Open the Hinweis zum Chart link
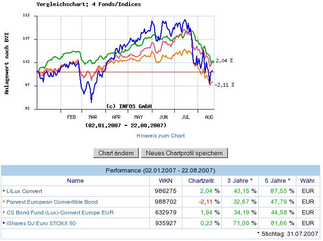The height and width of the screenshot is (241, 323). [161, 136]
